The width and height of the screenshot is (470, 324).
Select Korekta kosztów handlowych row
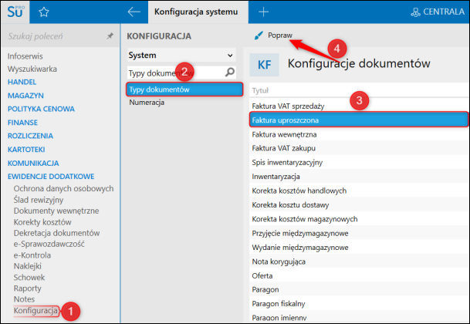359,191
